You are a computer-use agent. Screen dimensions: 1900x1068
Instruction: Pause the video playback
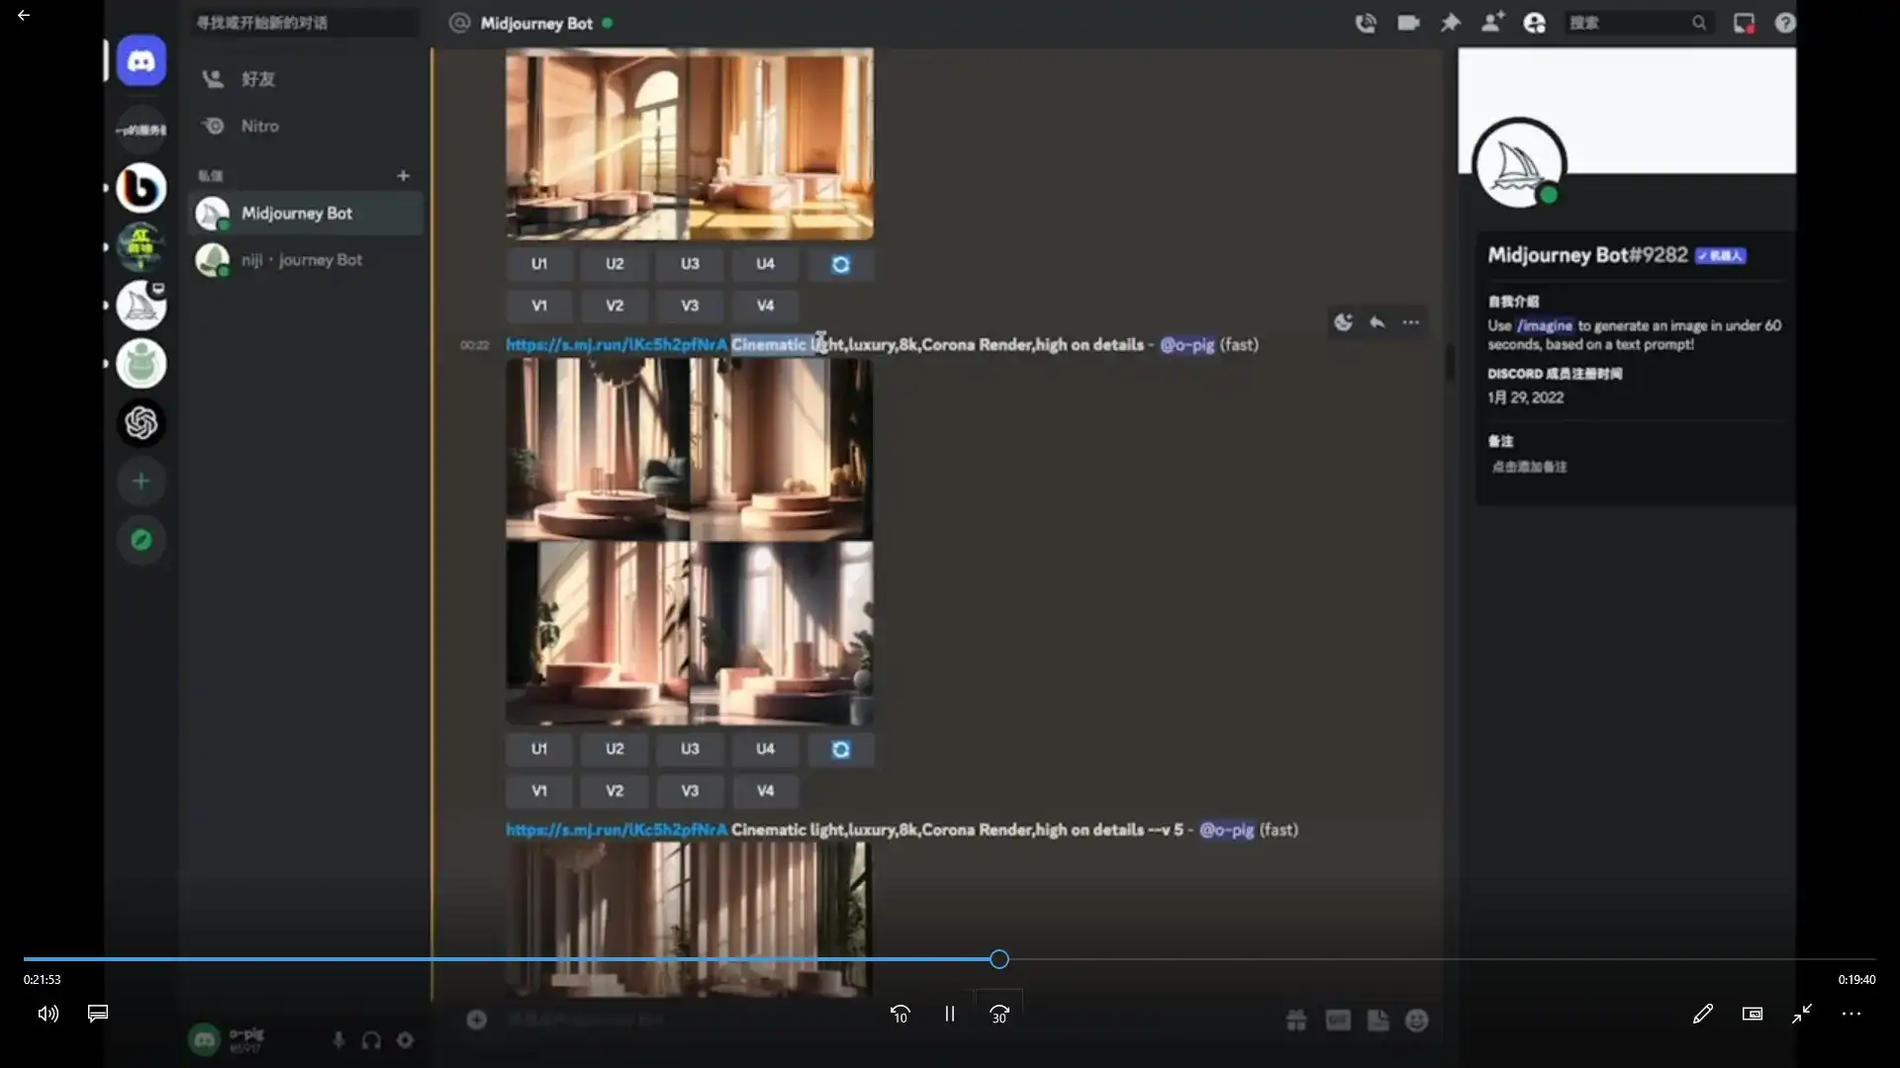(x=949, y=1014)
